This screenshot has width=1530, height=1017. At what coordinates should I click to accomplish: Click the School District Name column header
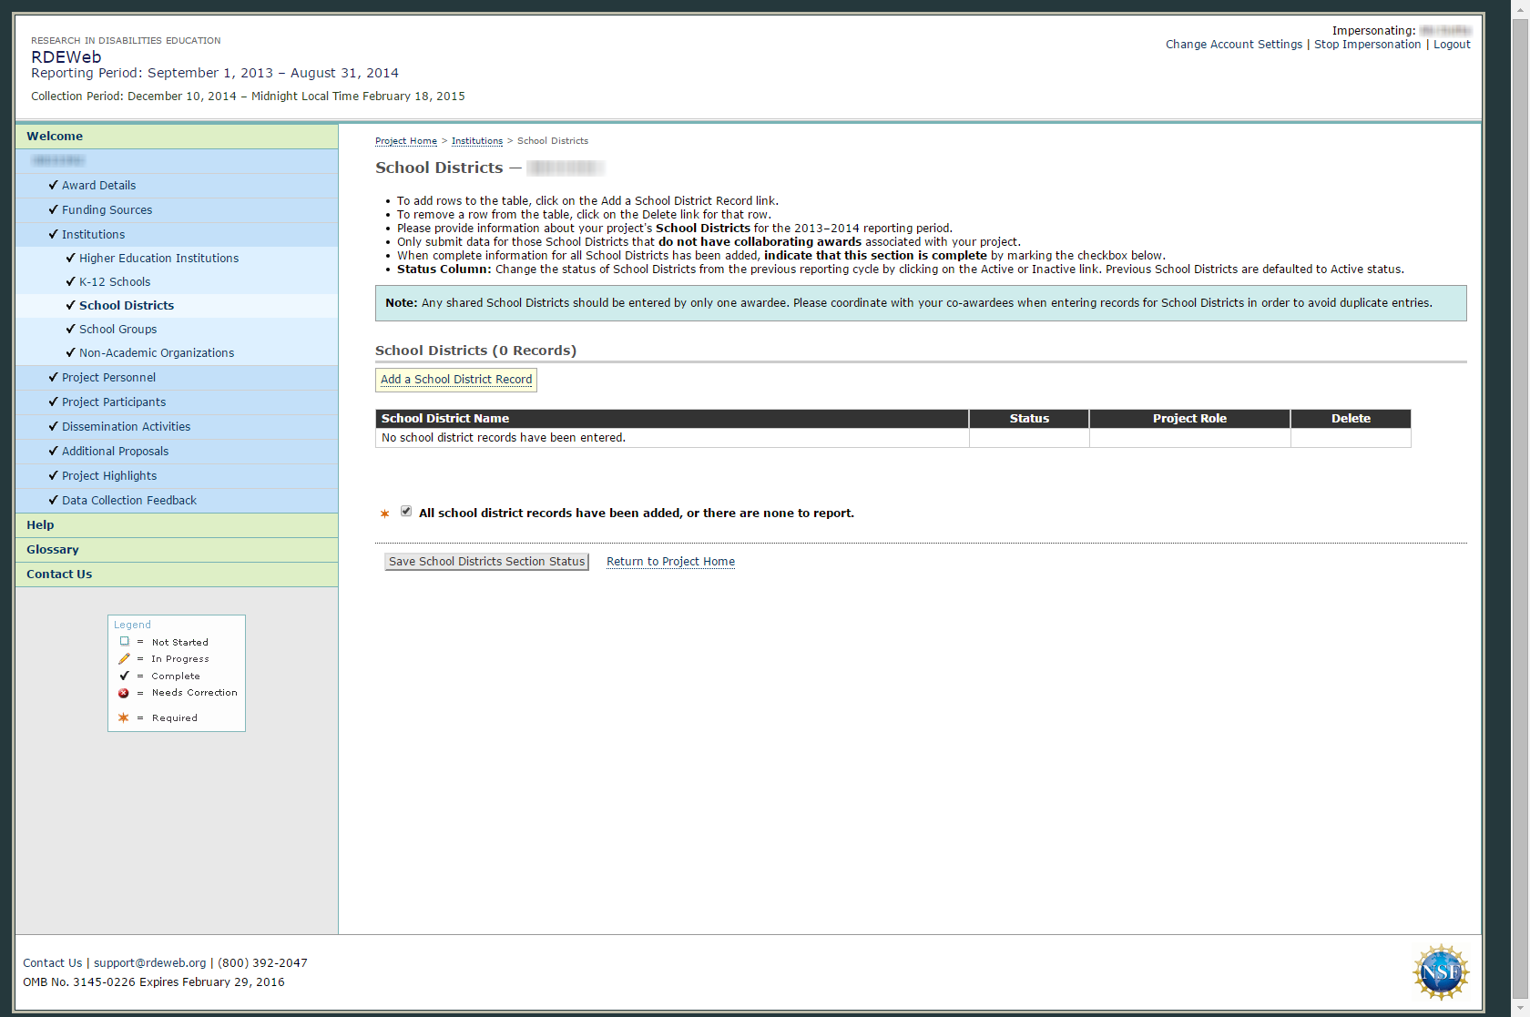pos(672,419)
